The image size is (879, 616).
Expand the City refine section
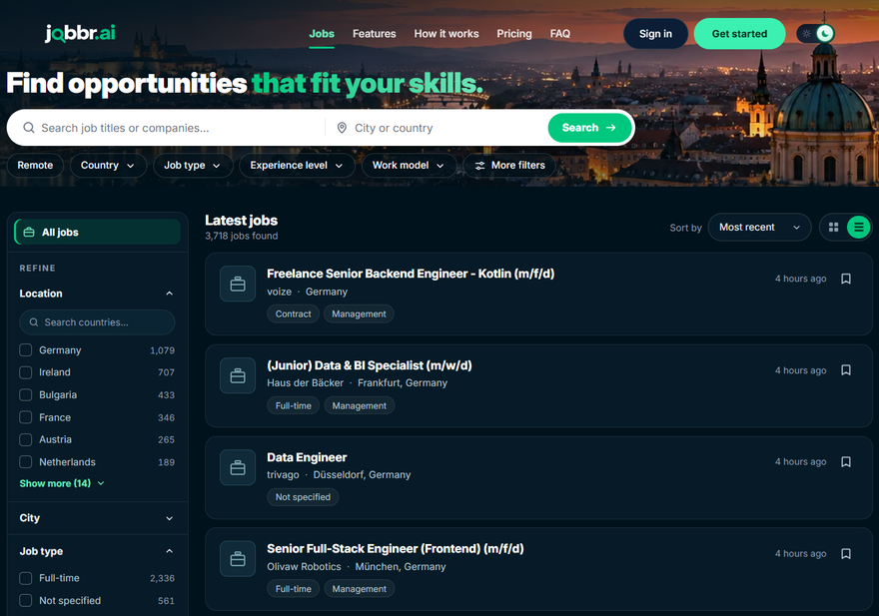coord(97,518)
